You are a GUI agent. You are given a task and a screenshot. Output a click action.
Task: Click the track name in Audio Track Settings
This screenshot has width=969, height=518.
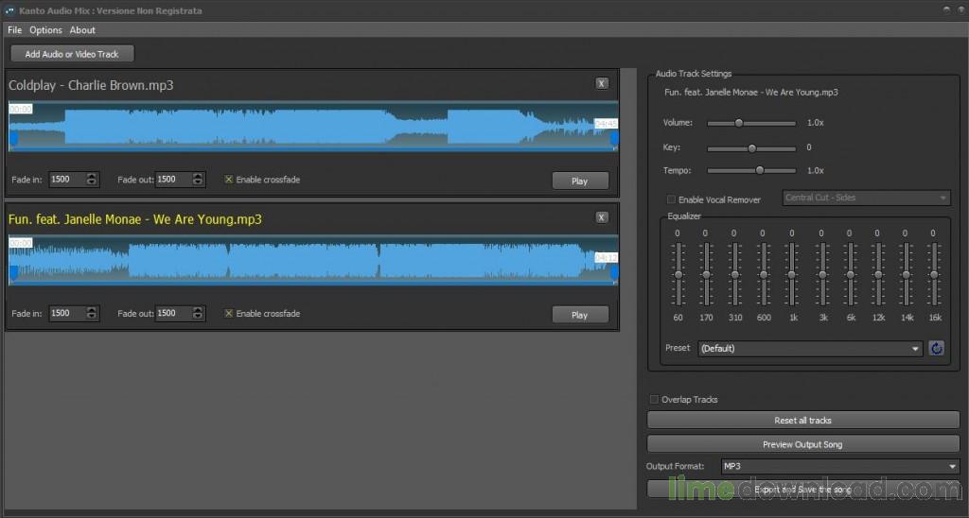click(750, 92)
